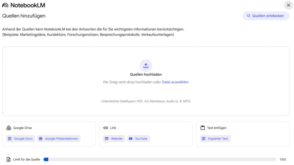Click the Quellen hochladen label
Viewport: 294px width, 165px height.
146,74
